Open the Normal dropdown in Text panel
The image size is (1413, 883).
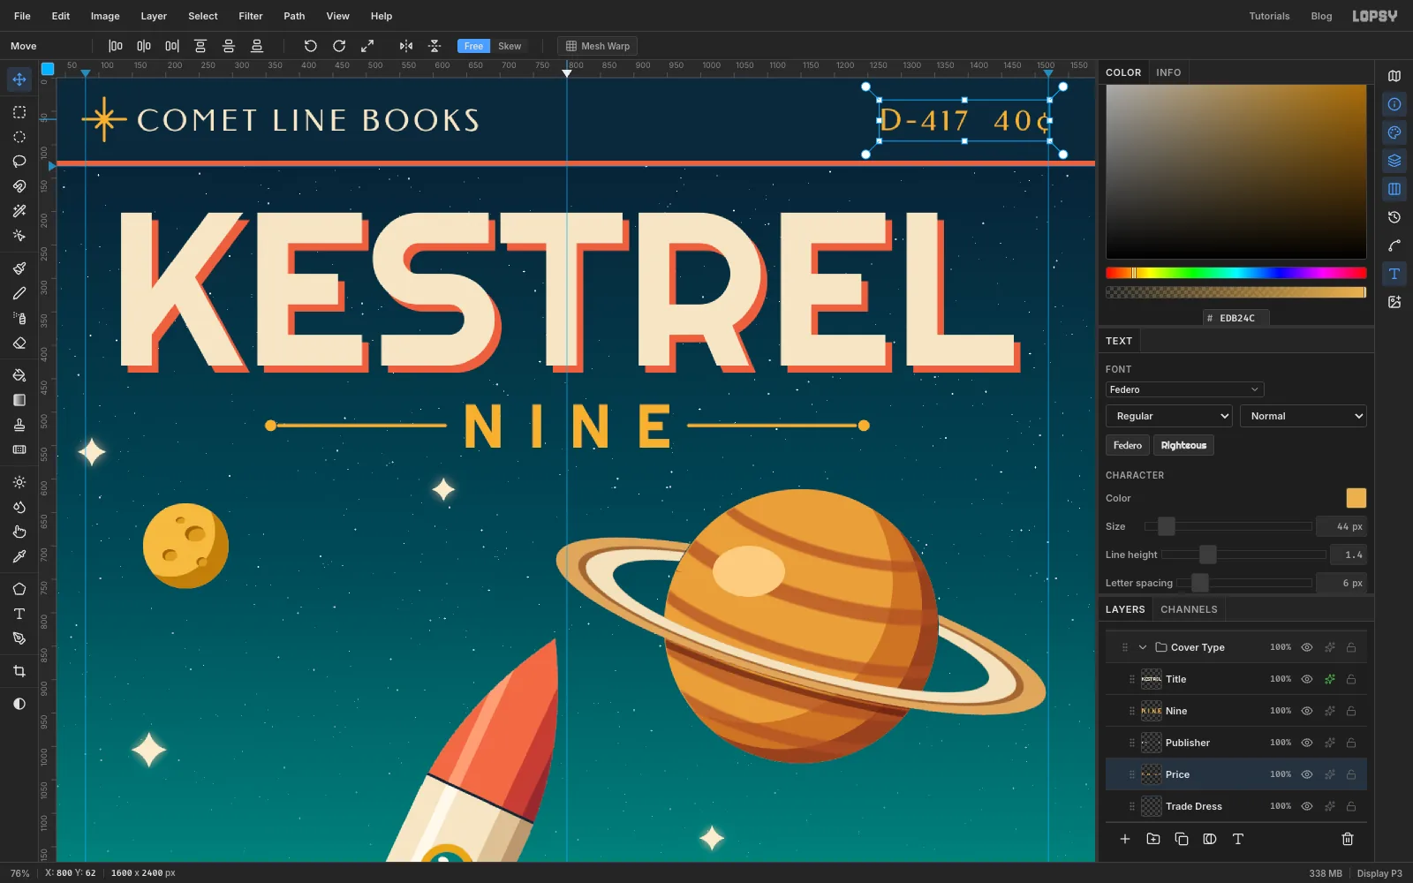coord(1303,416)
